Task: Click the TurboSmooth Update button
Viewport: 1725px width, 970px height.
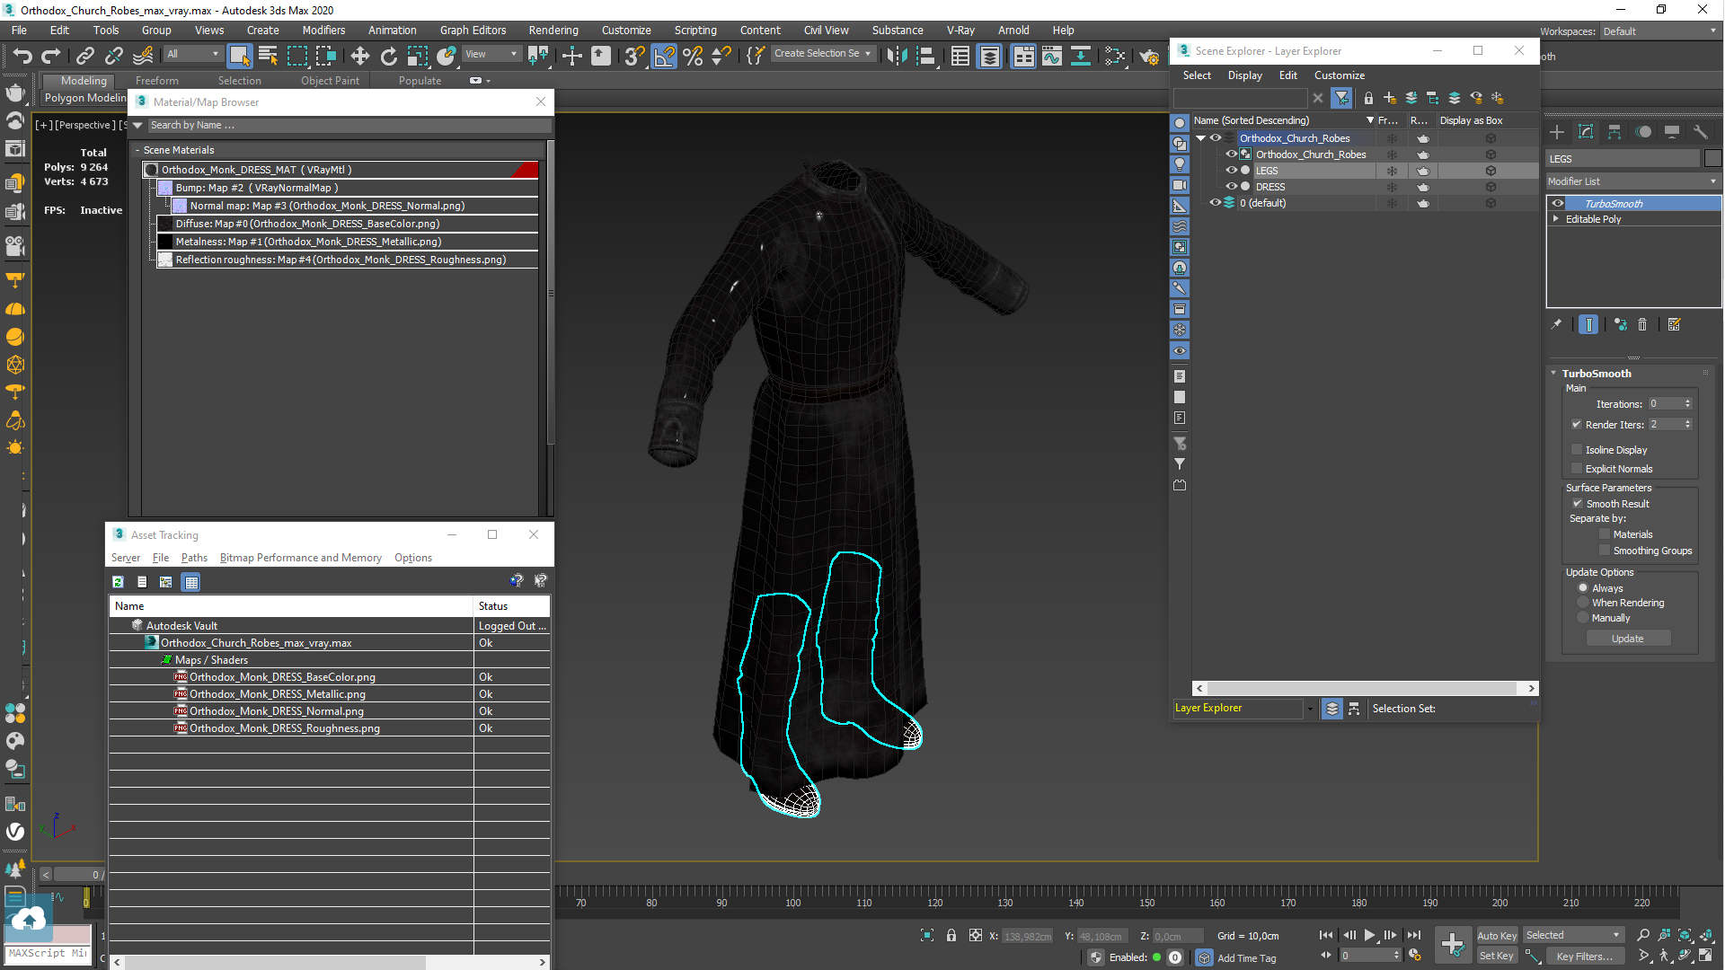Action: tap(1627, 639)
